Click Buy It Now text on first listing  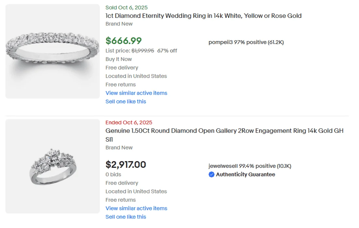click(x=118, y=59)
